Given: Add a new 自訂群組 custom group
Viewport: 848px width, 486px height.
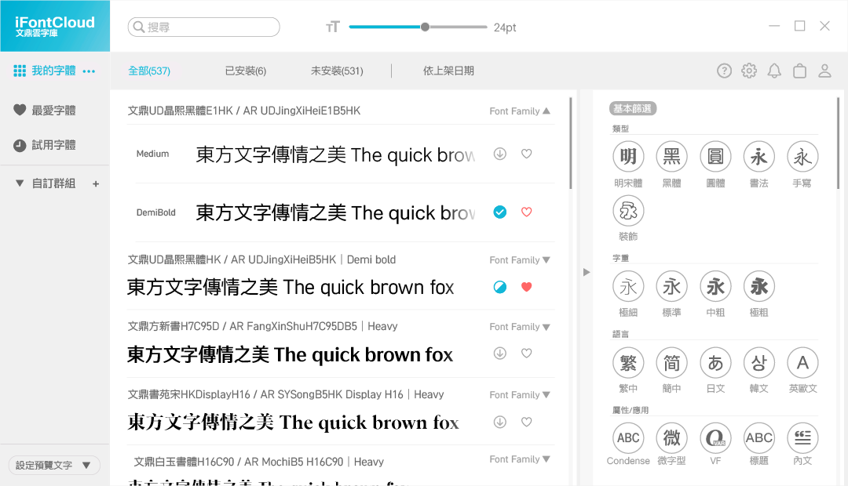Looking at the screenshot, I should [95, 183].
